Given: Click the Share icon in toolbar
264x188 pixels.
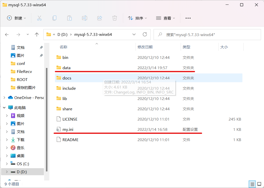Looking at the screenshot, I should click(100, 18).
